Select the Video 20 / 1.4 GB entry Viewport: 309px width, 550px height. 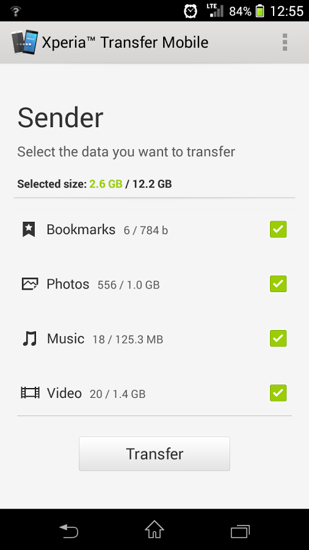click(x=96, y=393)
